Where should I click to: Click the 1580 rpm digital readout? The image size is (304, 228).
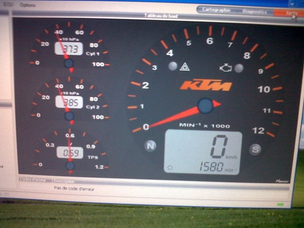(x=211, y=167)
